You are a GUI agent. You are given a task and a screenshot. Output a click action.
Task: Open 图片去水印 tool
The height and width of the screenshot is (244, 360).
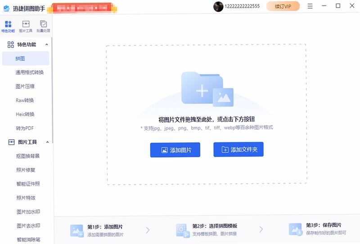tap(28, 226)
